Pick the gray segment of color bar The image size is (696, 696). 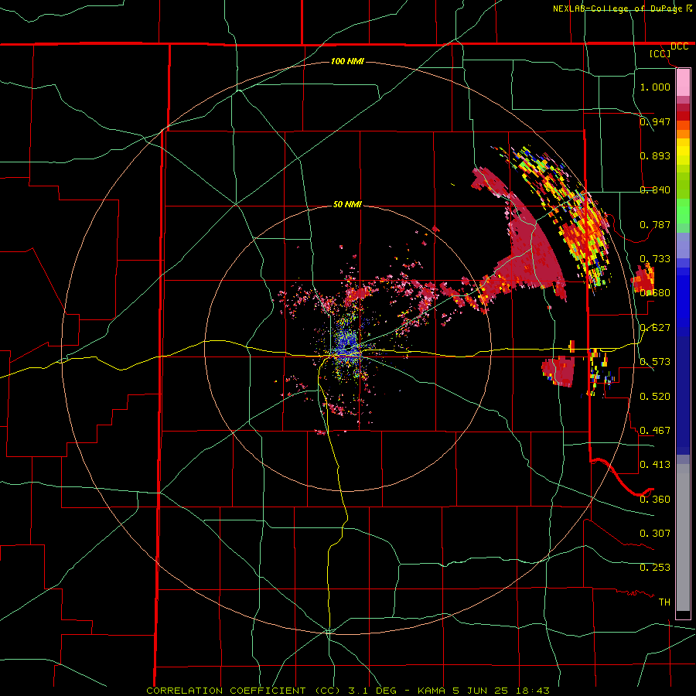click(x=683, y=537)
